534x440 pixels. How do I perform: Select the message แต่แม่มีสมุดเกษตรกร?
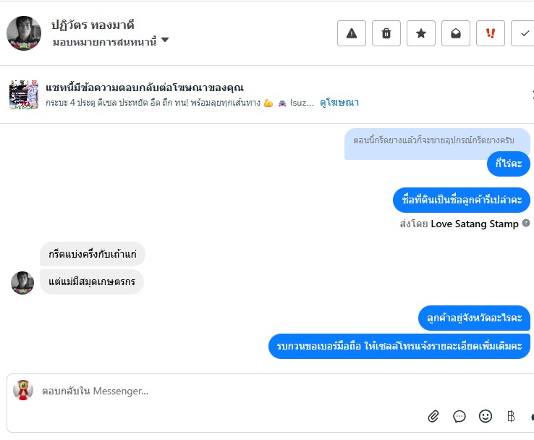[x=92, y=282]
